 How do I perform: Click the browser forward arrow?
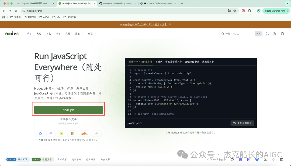coord(10,11)
